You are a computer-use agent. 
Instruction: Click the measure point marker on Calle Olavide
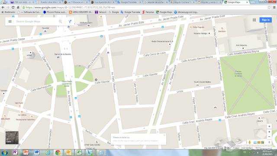(x=96, y=80)
